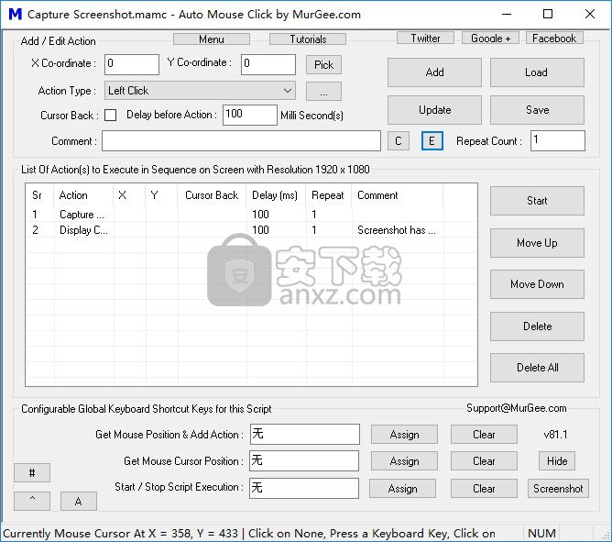Open the Tutorials button
This screenshot has height=542, width=612.
coord(308,39)
